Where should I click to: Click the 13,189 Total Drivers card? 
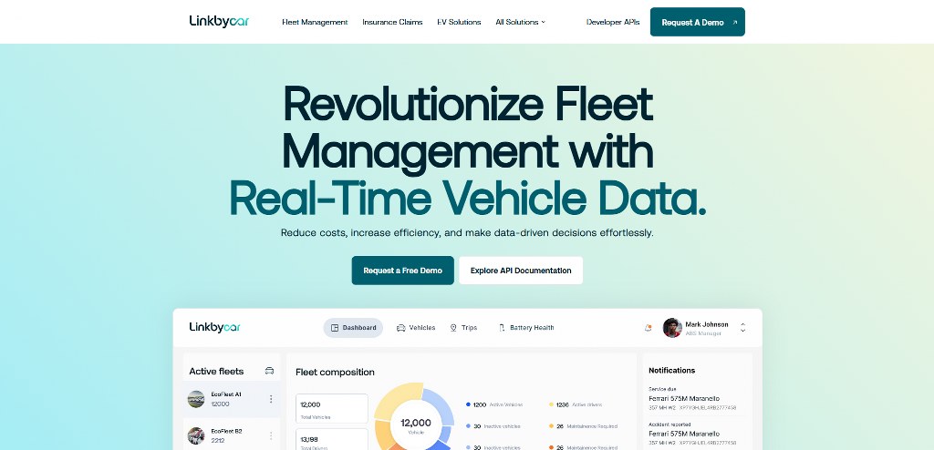(332, 439)
